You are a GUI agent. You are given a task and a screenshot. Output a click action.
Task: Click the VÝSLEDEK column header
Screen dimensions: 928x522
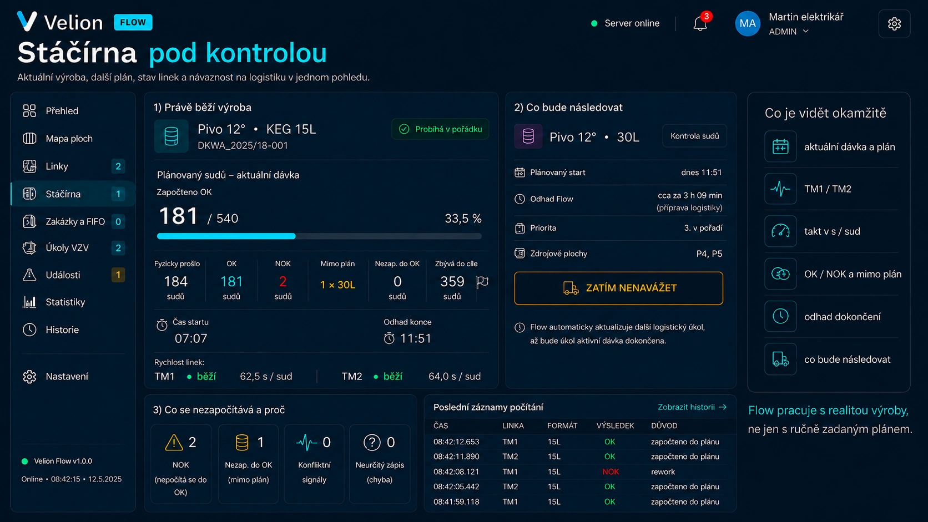click(615, 426)
